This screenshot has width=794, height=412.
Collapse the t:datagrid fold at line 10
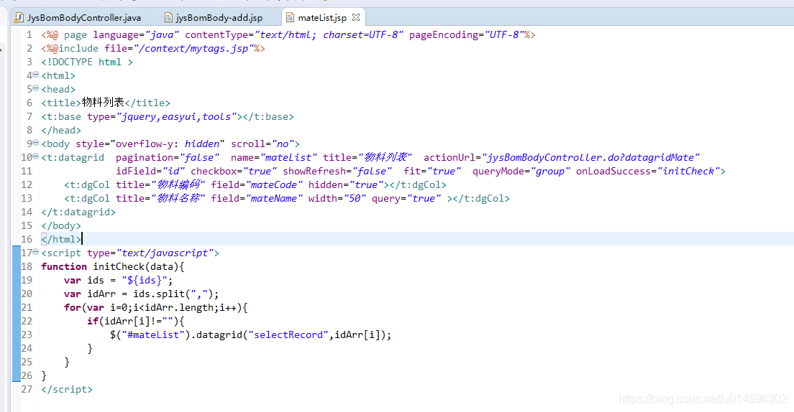[x=35, y=156]
